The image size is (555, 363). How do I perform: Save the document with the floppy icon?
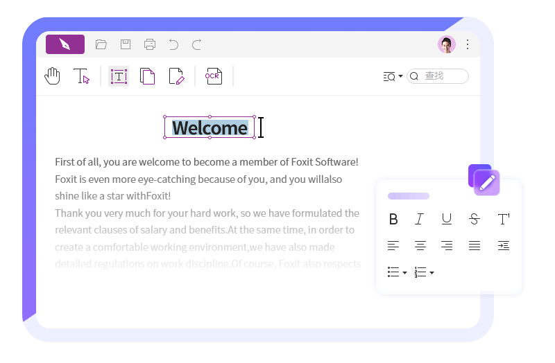click(x=126, y=44)
